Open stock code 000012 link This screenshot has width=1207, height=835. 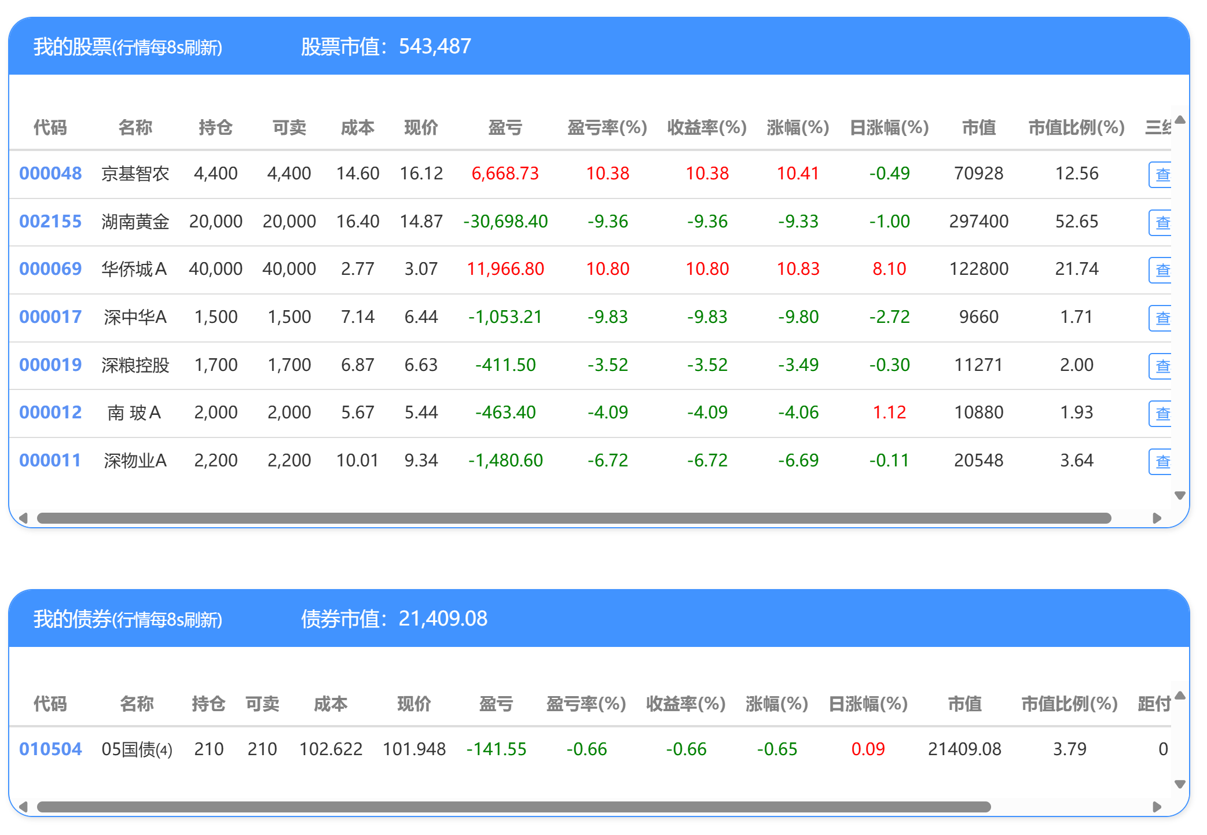(50, 413)
